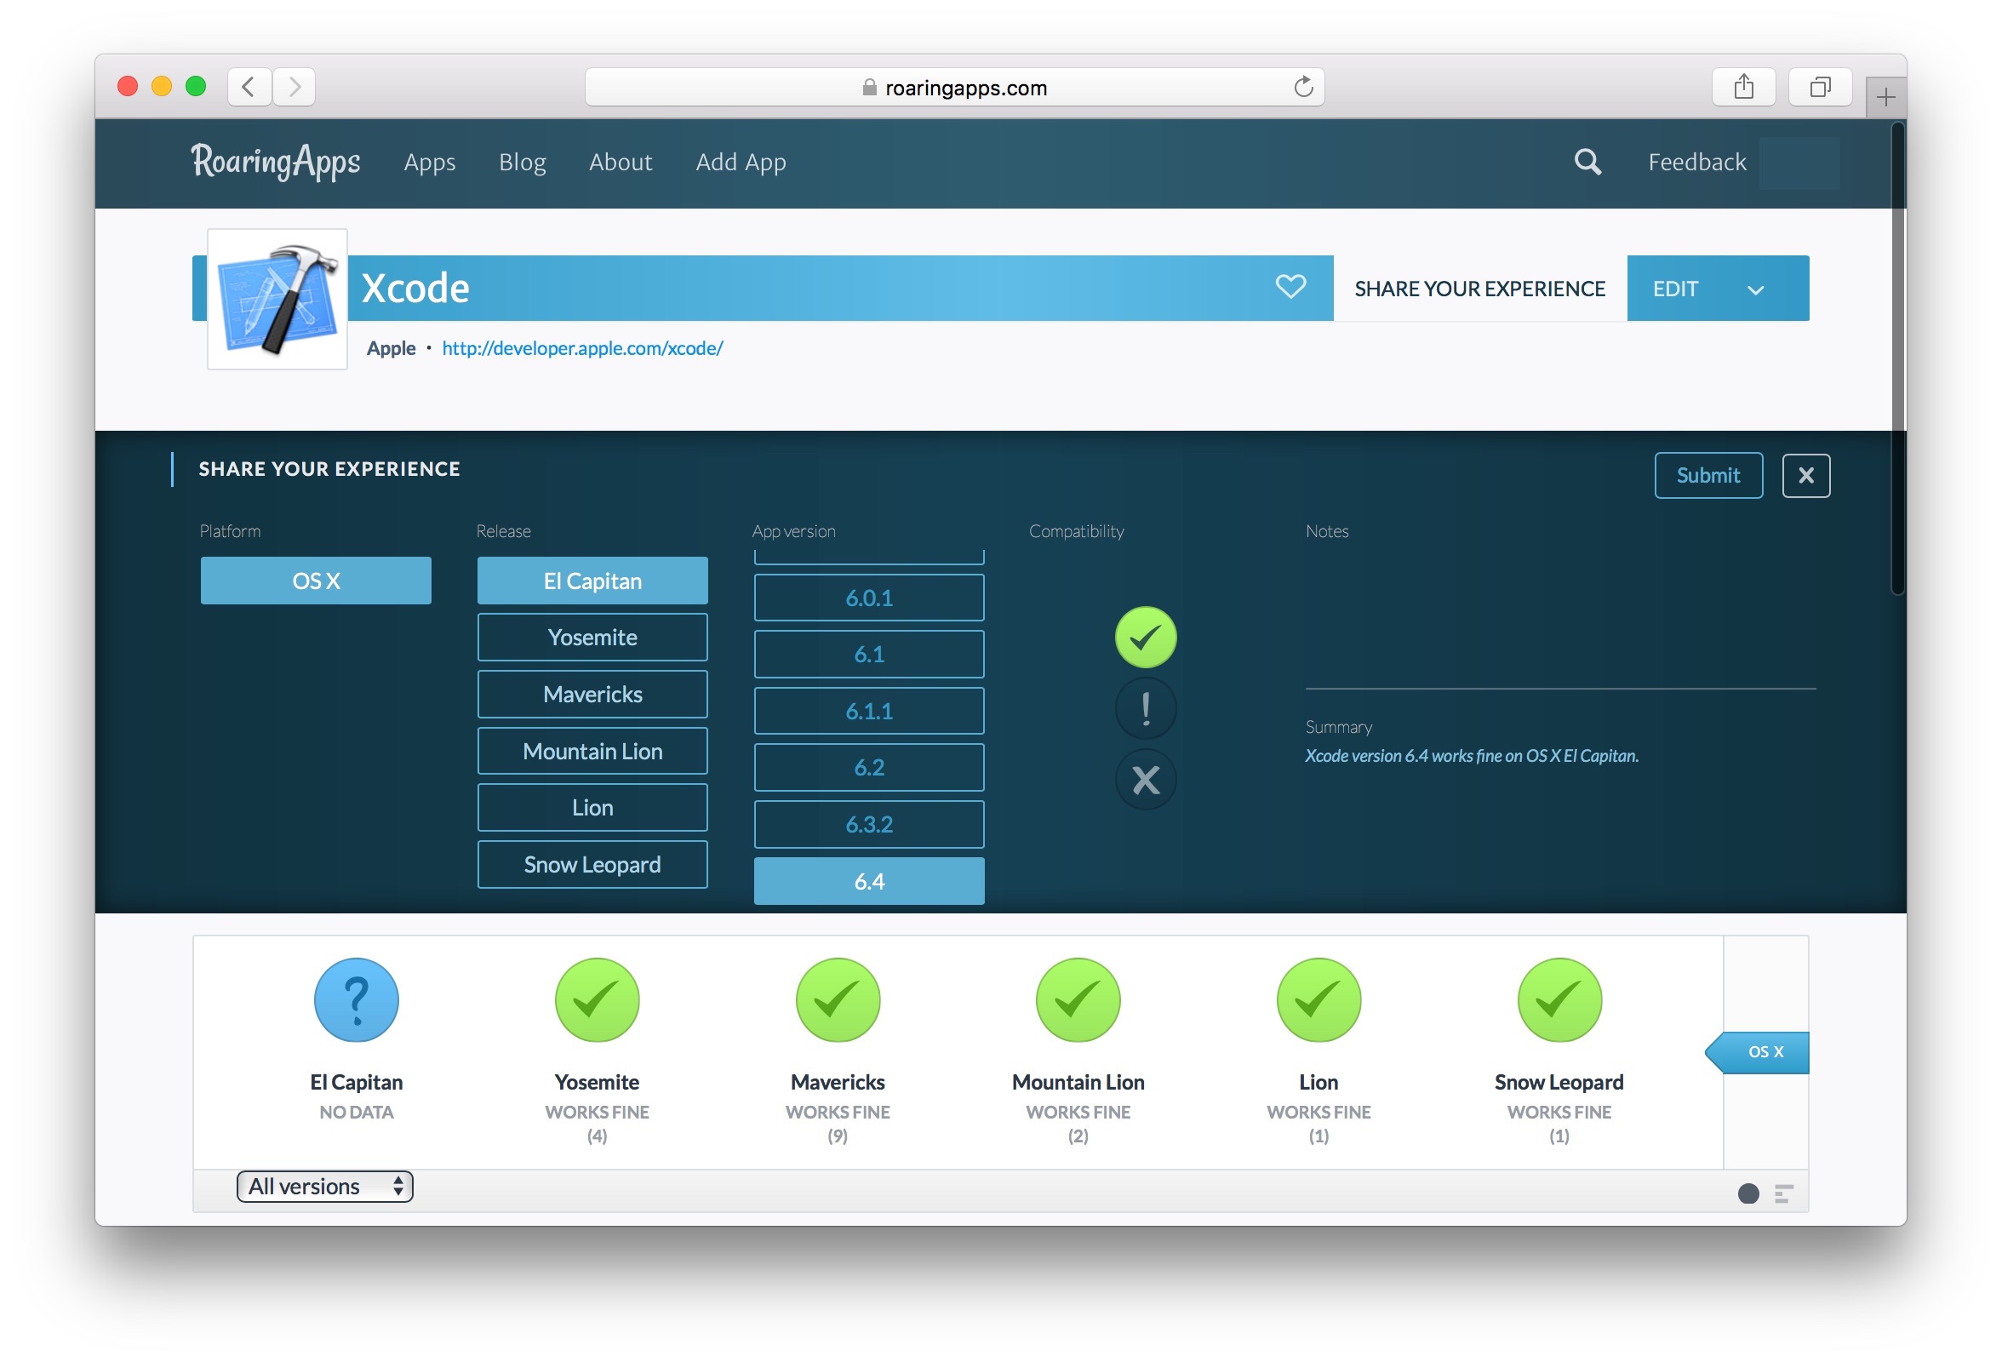Switch to list view icon
2002x1362 pixels.
1783,1193
